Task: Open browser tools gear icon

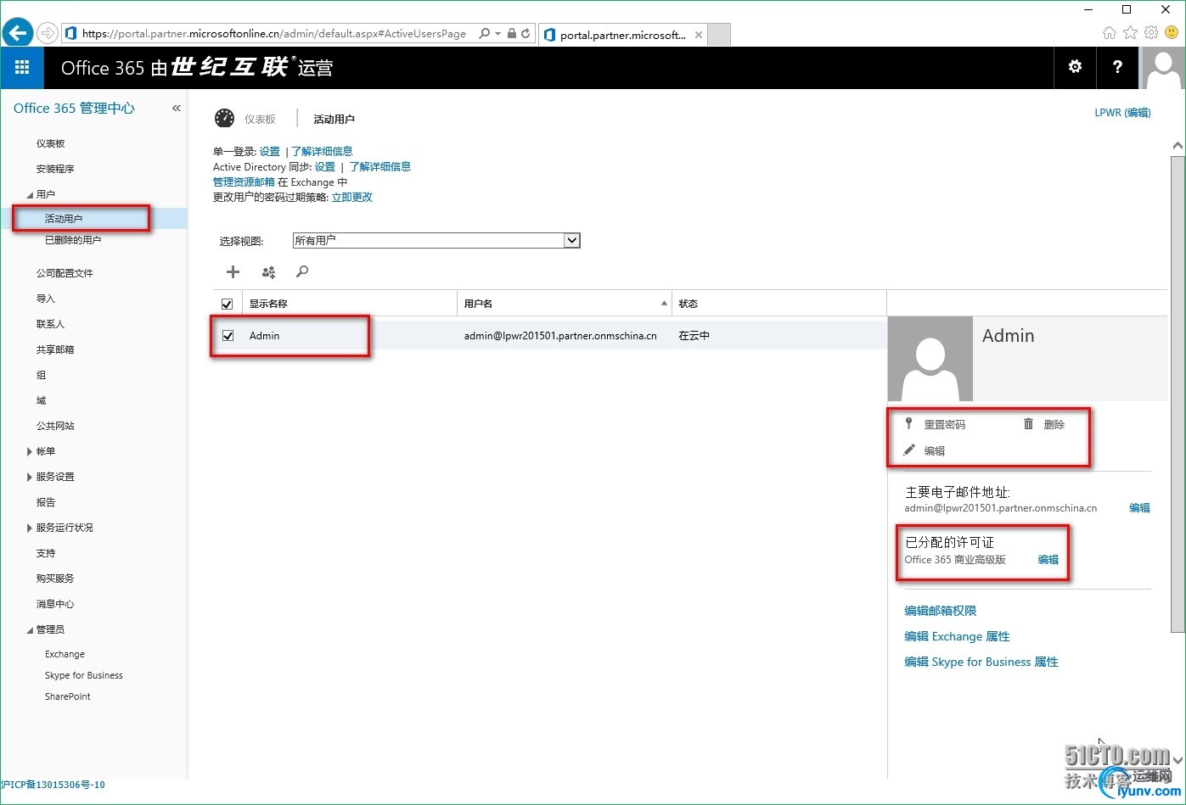Action: point(1151,33)
